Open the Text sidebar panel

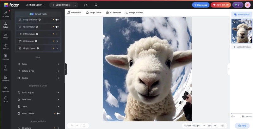pyautogui.click(x=5, y=68)
